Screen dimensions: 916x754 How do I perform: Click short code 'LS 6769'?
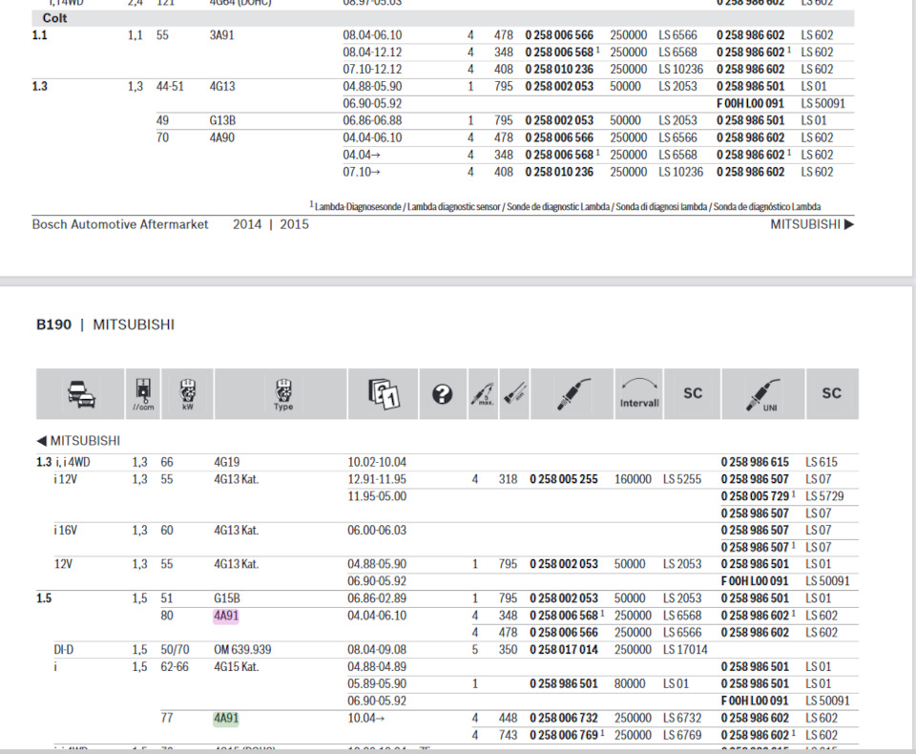(682, 735)
